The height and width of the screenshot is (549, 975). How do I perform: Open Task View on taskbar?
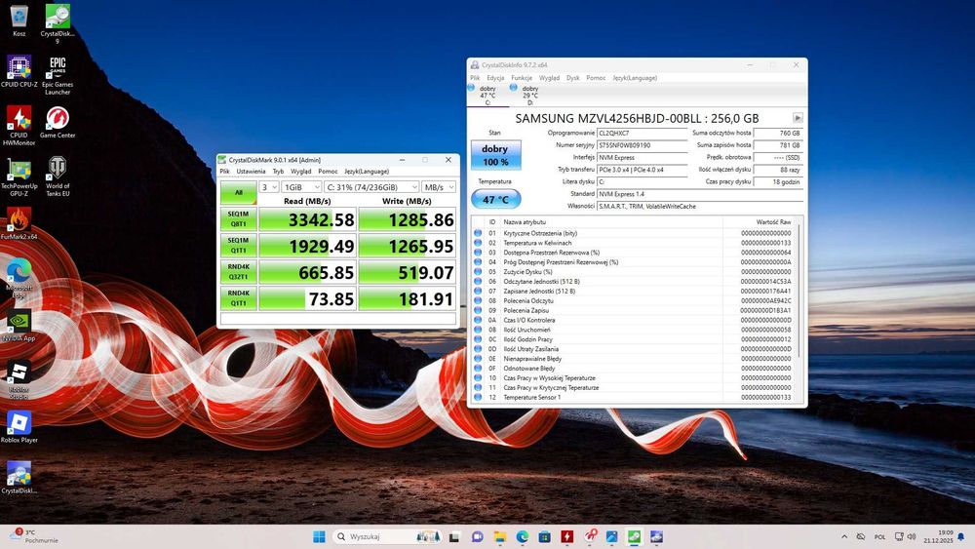tap(454, 536)
